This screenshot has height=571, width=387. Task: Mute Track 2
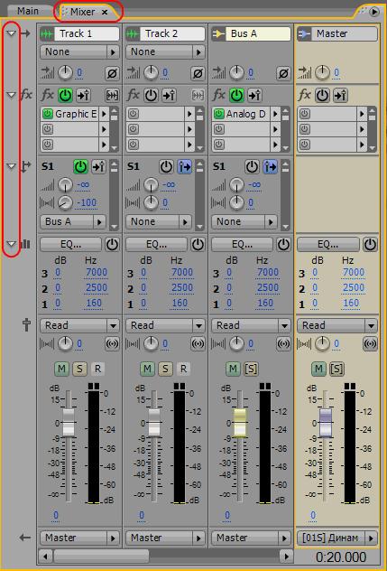pyautogui.click(x=147, y=369)
